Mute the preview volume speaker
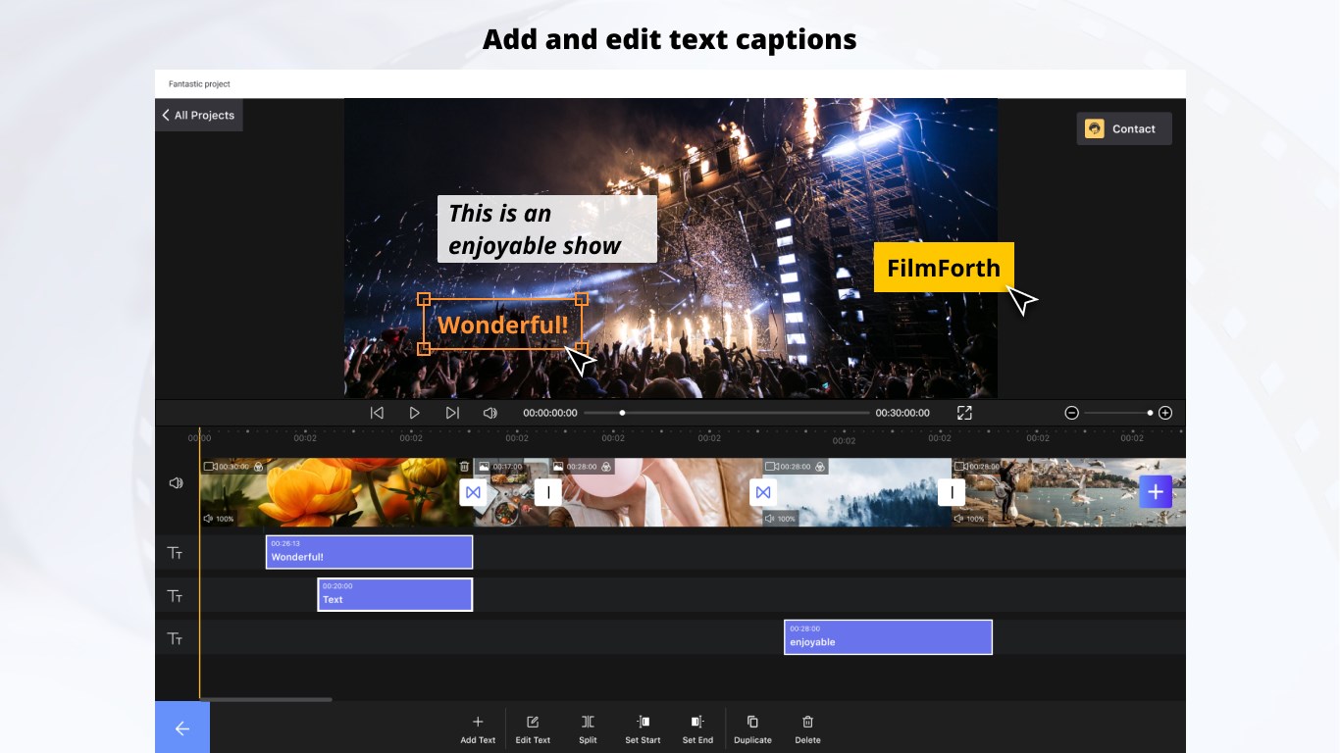1340x753 pixels. (490, 413)
